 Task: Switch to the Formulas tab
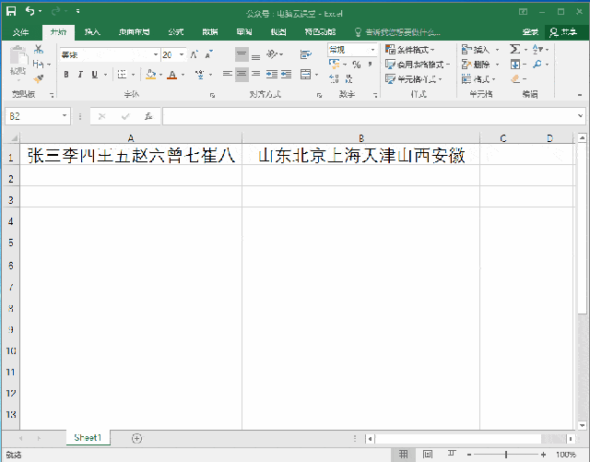[176, 32]
